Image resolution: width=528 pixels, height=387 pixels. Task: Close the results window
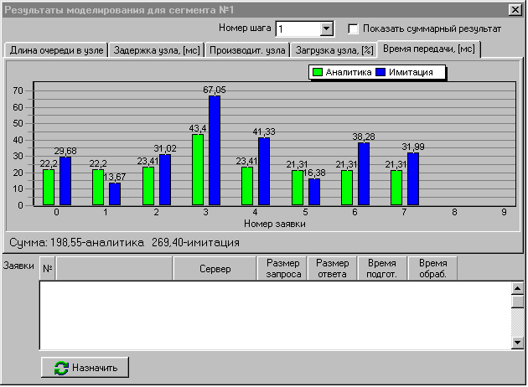coord(515,10)
